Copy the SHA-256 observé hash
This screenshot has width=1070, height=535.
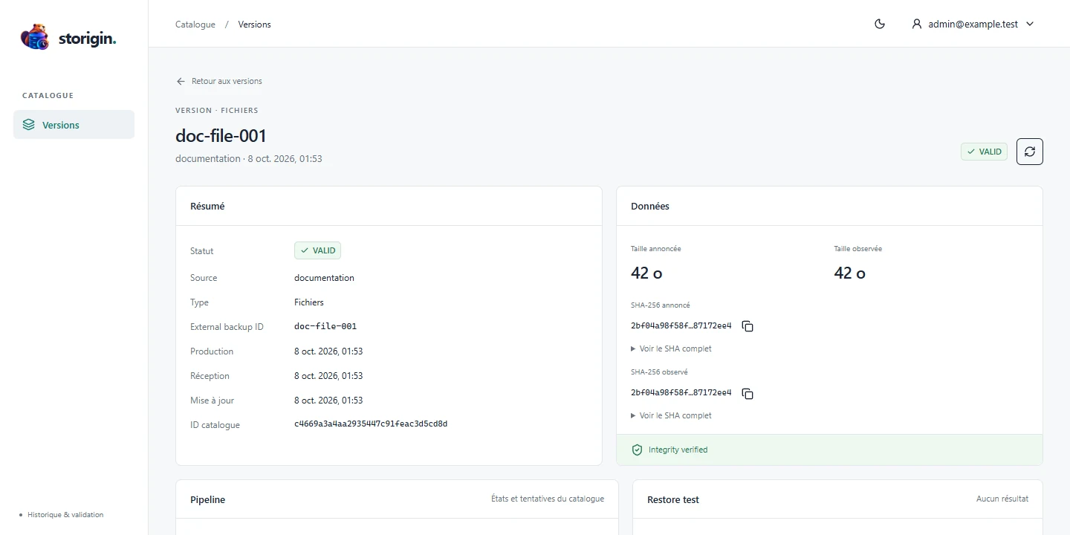click(x=748, y=393)
